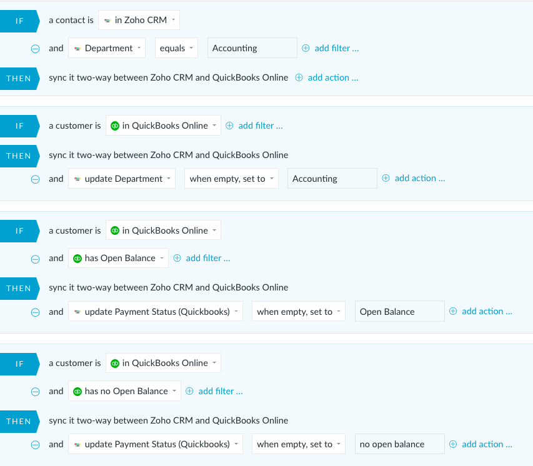Click the second rule's THEN label

tap(19, 156)
